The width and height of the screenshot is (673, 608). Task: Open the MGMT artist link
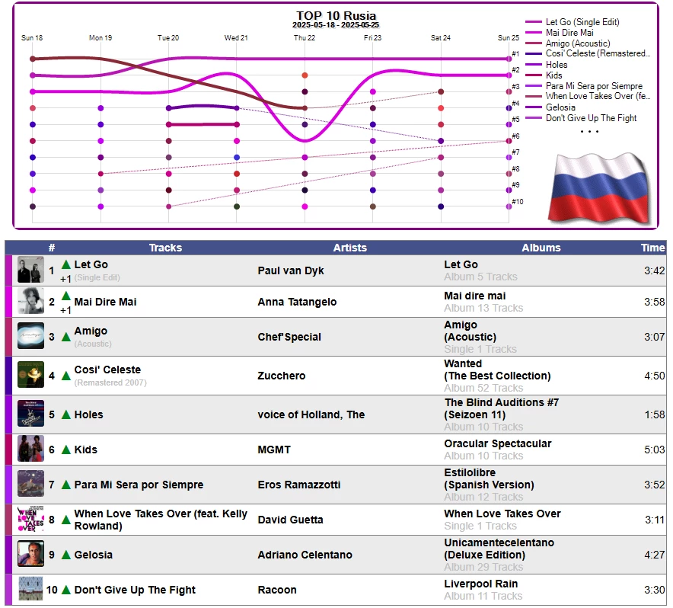point(274,450)
